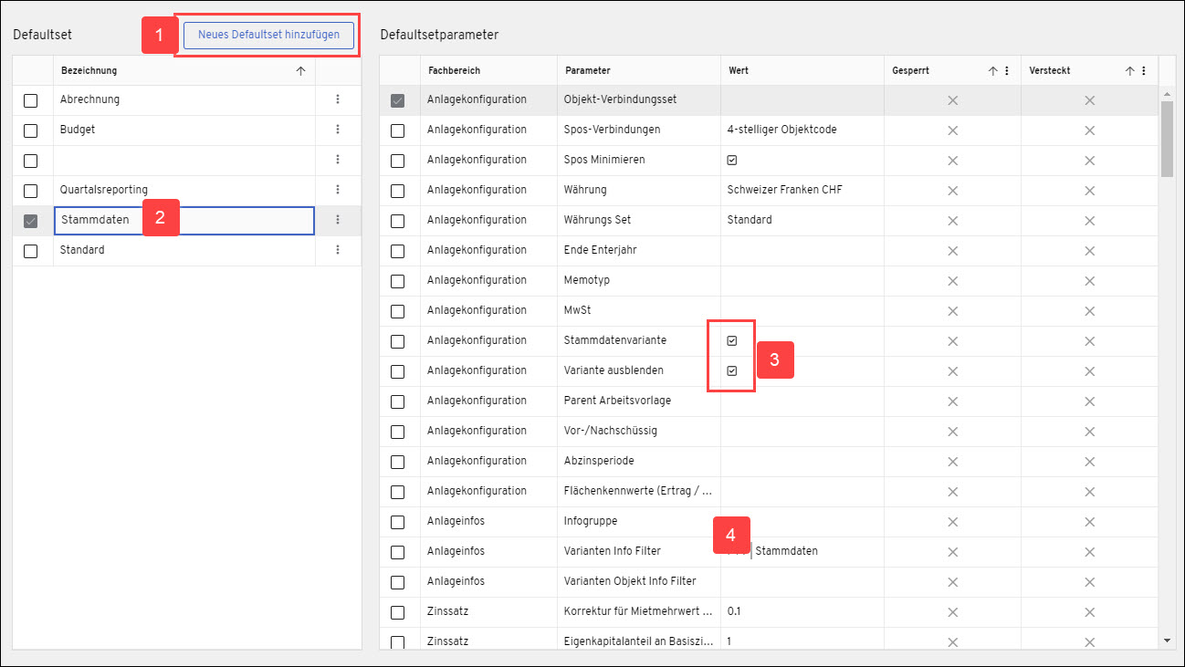1185x667 pixels.
Task: Open three-dot menu for Budget row
Action: tap(338, 130)
